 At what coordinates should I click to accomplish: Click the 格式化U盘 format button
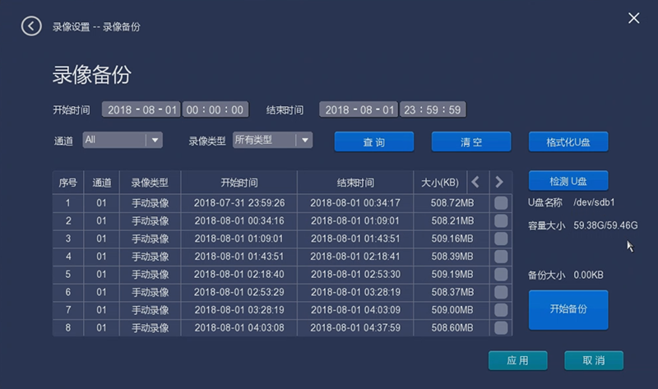pyautogui.click(x=568, y=142)
